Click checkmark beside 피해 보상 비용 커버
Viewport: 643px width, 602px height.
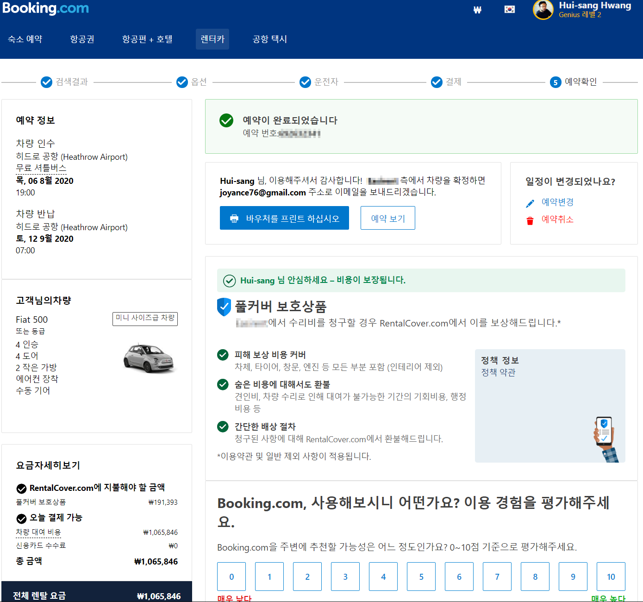tap(223, 355)
